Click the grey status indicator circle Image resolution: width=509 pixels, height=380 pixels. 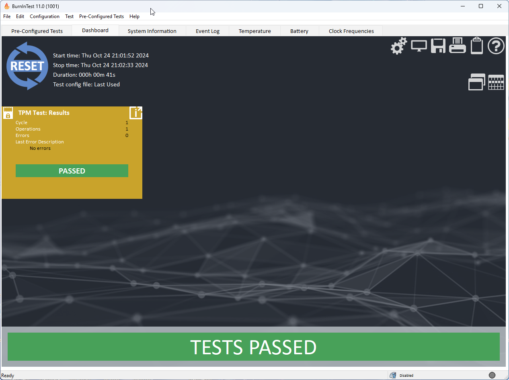[492, 375]
